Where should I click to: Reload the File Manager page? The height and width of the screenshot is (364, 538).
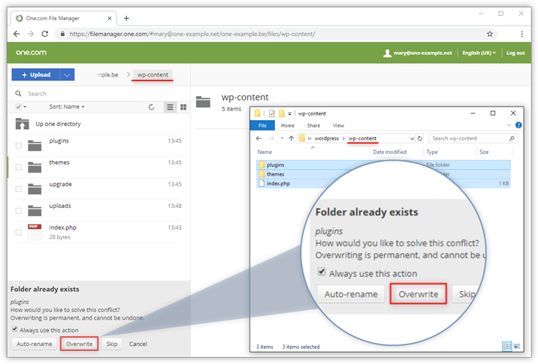coord(45,34)
